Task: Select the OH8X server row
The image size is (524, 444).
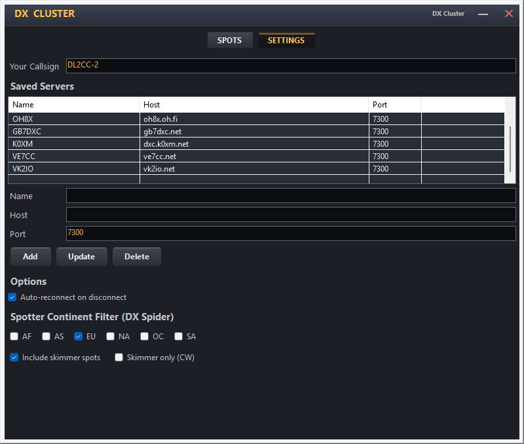Action: [256, 119]
